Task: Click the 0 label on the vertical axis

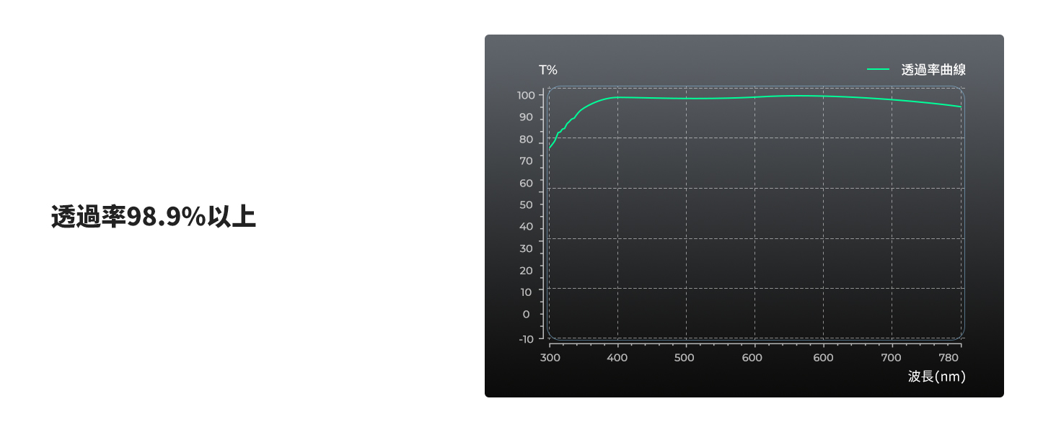Action: coord(527,314)
